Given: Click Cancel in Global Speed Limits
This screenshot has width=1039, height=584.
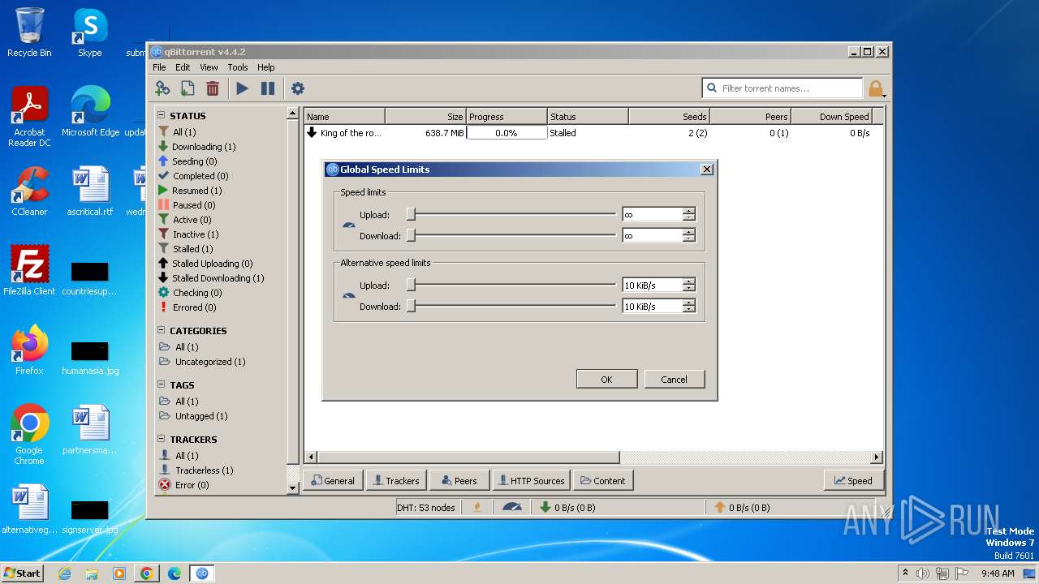Looking at the screenshot, I should click(674, 379).
